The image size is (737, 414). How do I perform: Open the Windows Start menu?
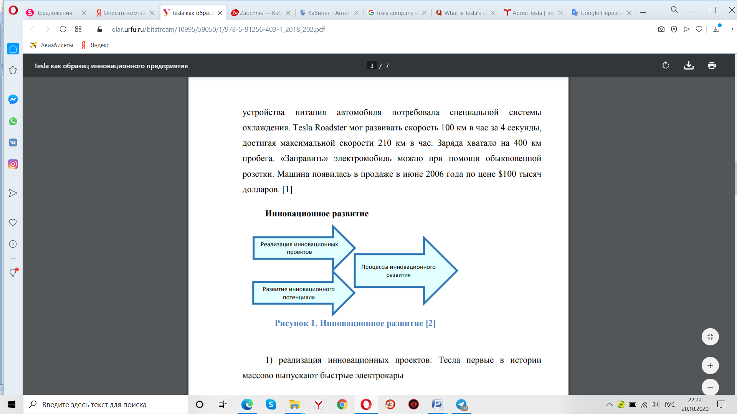(12, 404)
